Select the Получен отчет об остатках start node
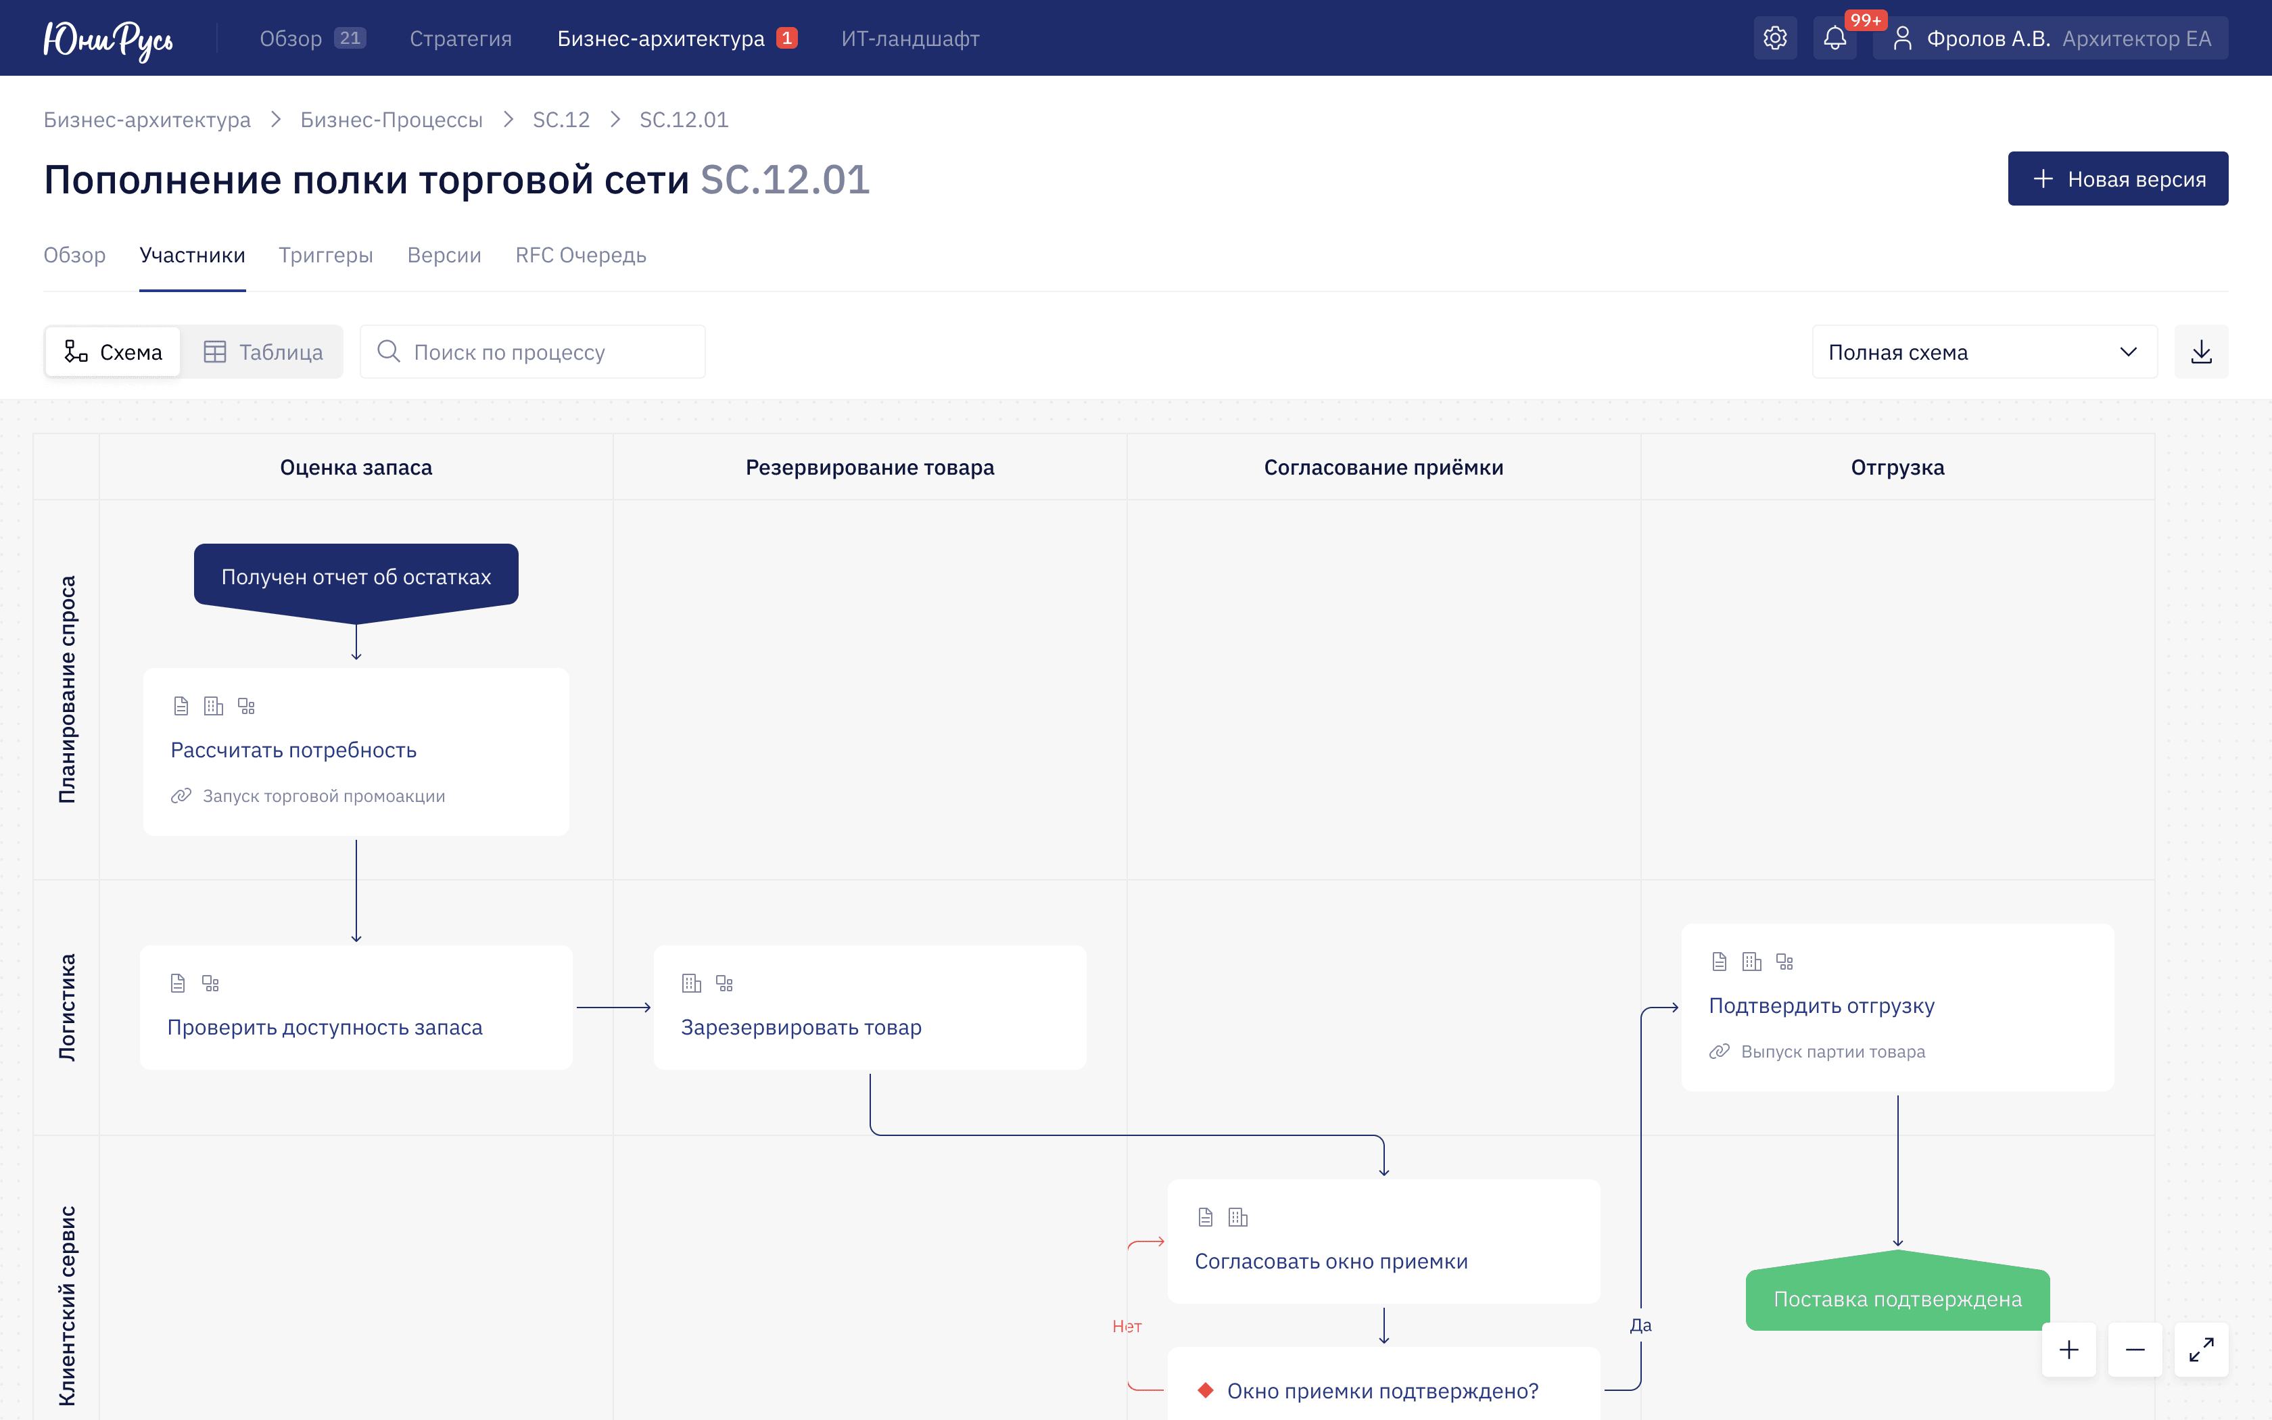2272x1420 pixels. point(356,582)
